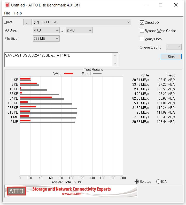Click the 8 KB read value 37.20 MB/s
Screen dimensions: 186x205
coord(167,84)
